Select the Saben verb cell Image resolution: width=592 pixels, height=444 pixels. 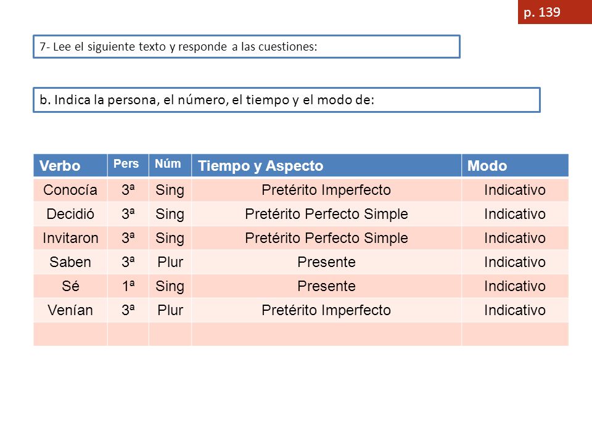(x=70, y=262)
